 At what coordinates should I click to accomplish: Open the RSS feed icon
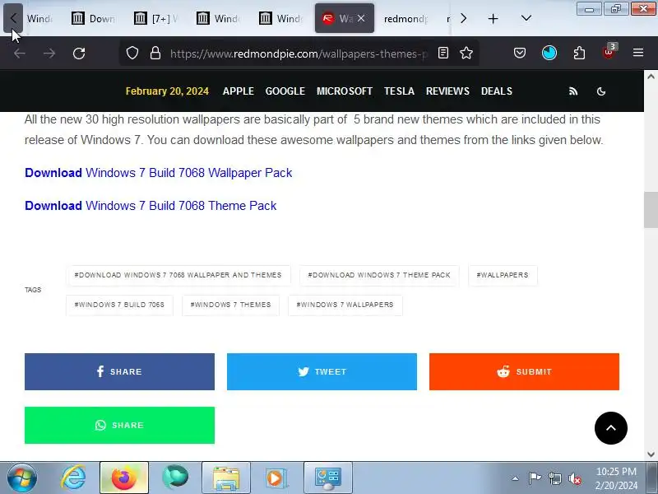[573, 91]
